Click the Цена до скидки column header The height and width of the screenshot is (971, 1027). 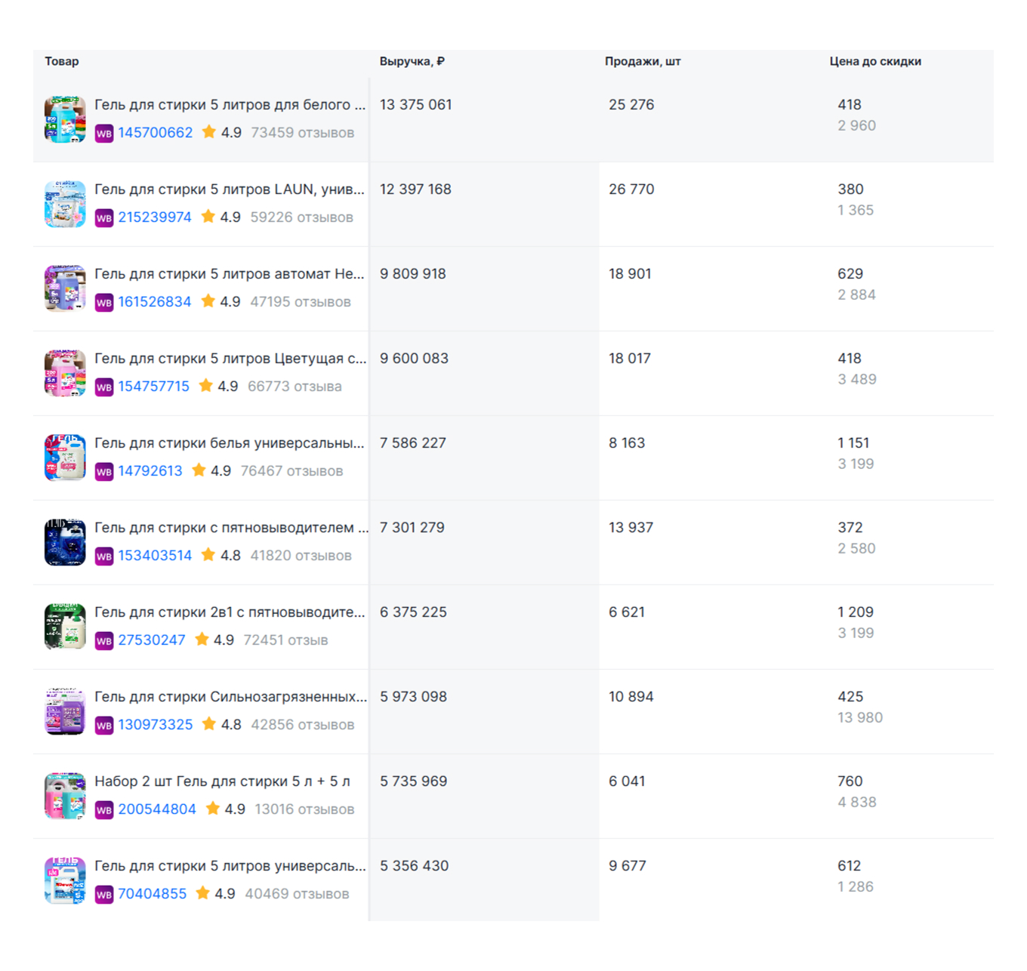click(874, 62)
